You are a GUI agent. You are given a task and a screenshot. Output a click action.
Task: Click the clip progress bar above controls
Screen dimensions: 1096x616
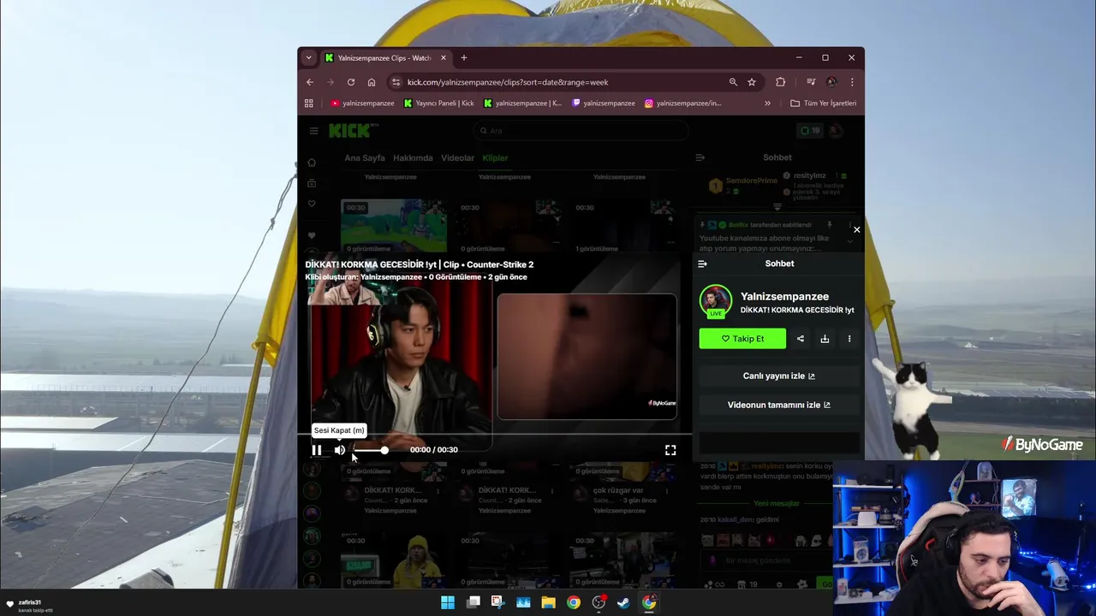pyautogui.click(x=495, y=435)
